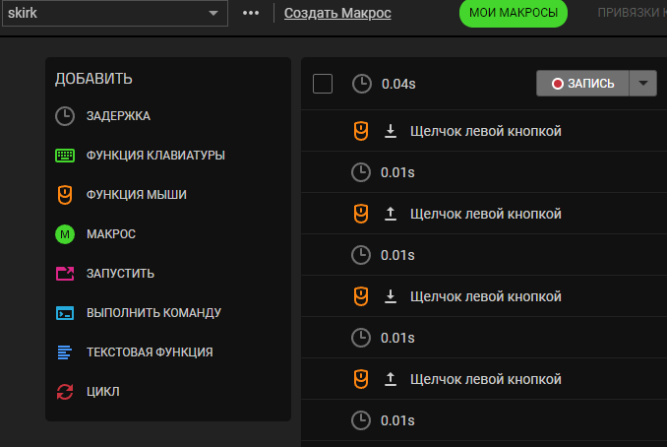
Task: Click the pink Запустить launch icon
Action: [65, 274]
